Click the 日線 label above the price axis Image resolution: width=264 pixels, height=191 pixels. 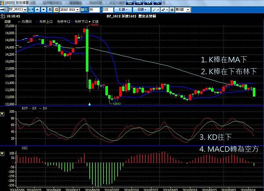(7, 22)
